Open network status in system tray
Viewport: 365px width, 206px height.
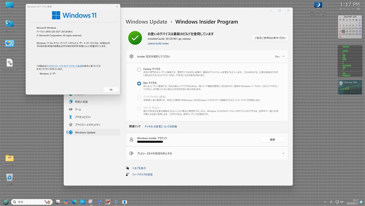(337, 202)
